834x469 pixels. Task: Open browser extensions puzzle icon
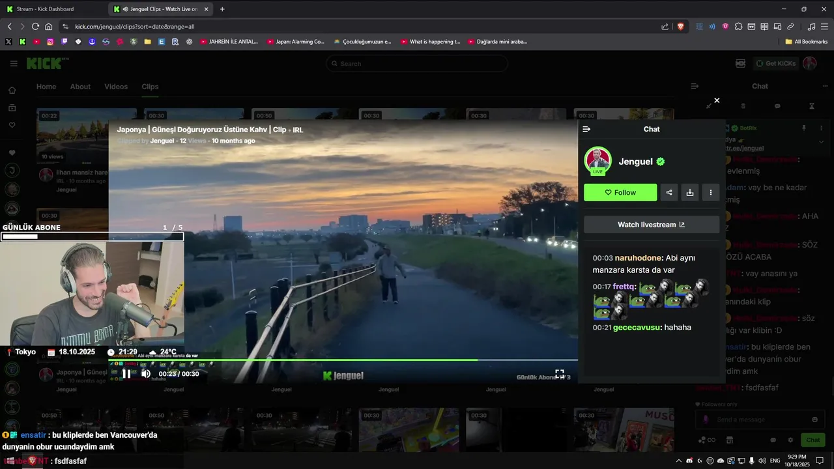click(738, 27)
